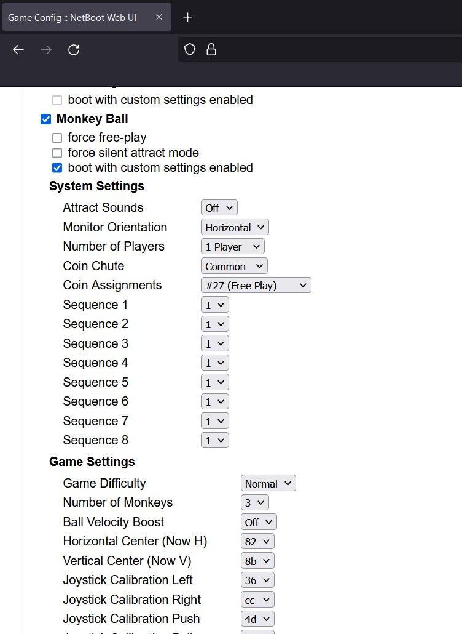The width and height of the screenshot is (462, 634).
Task: Open Number of Monkeys dropdown
Action: click(x=254, y=503)
